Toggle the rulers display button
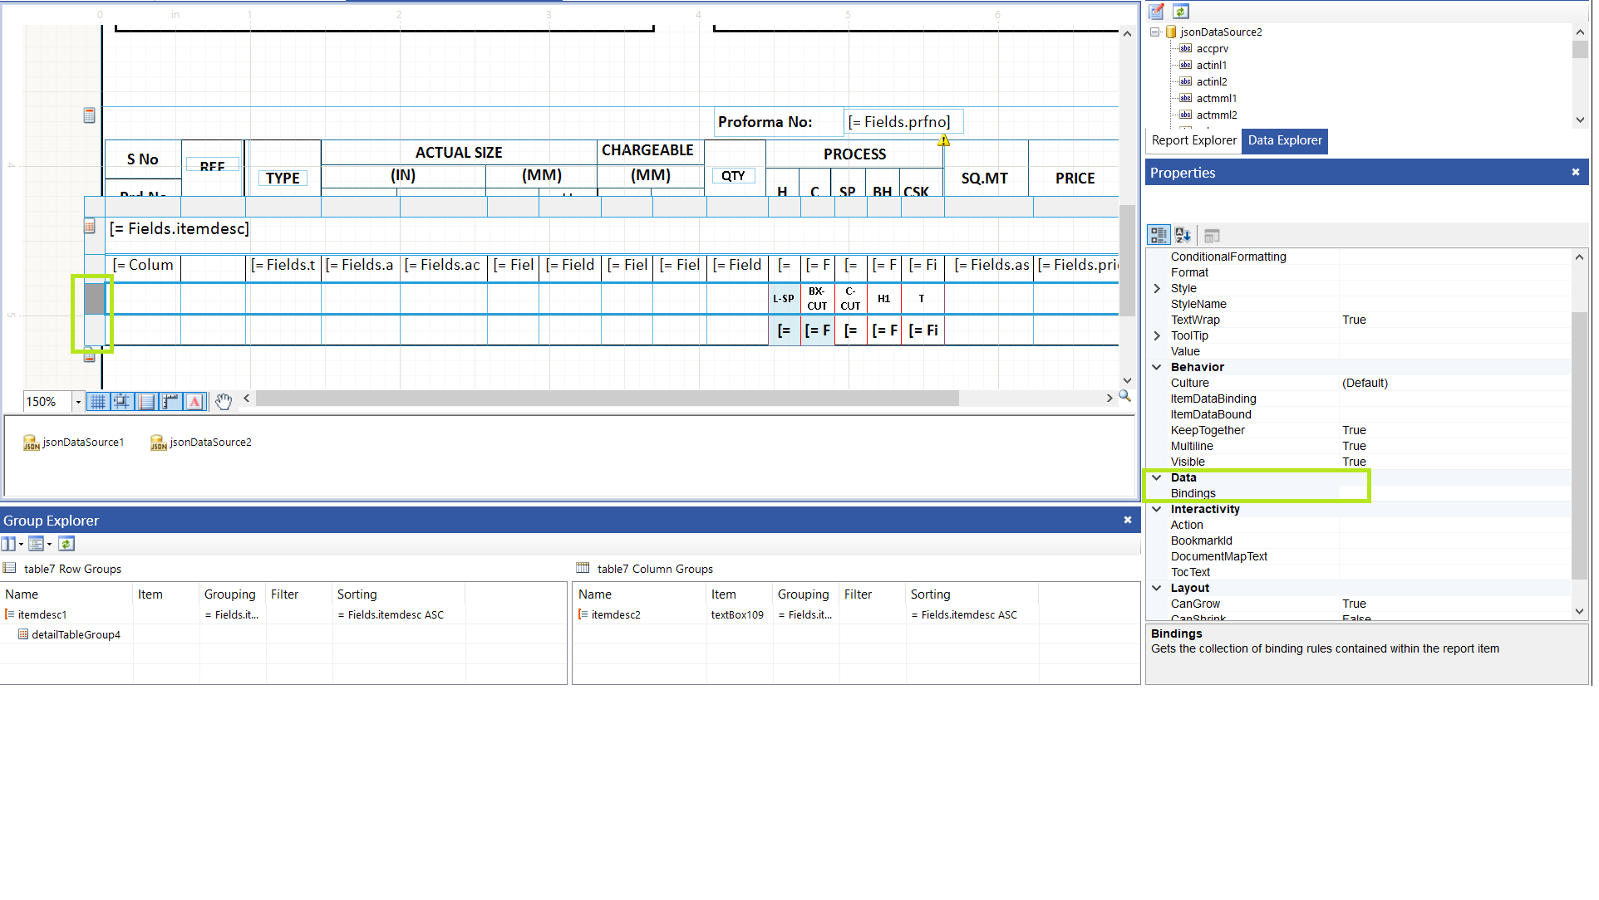This screenshot has width=1599, height=900. pos(170,402)
